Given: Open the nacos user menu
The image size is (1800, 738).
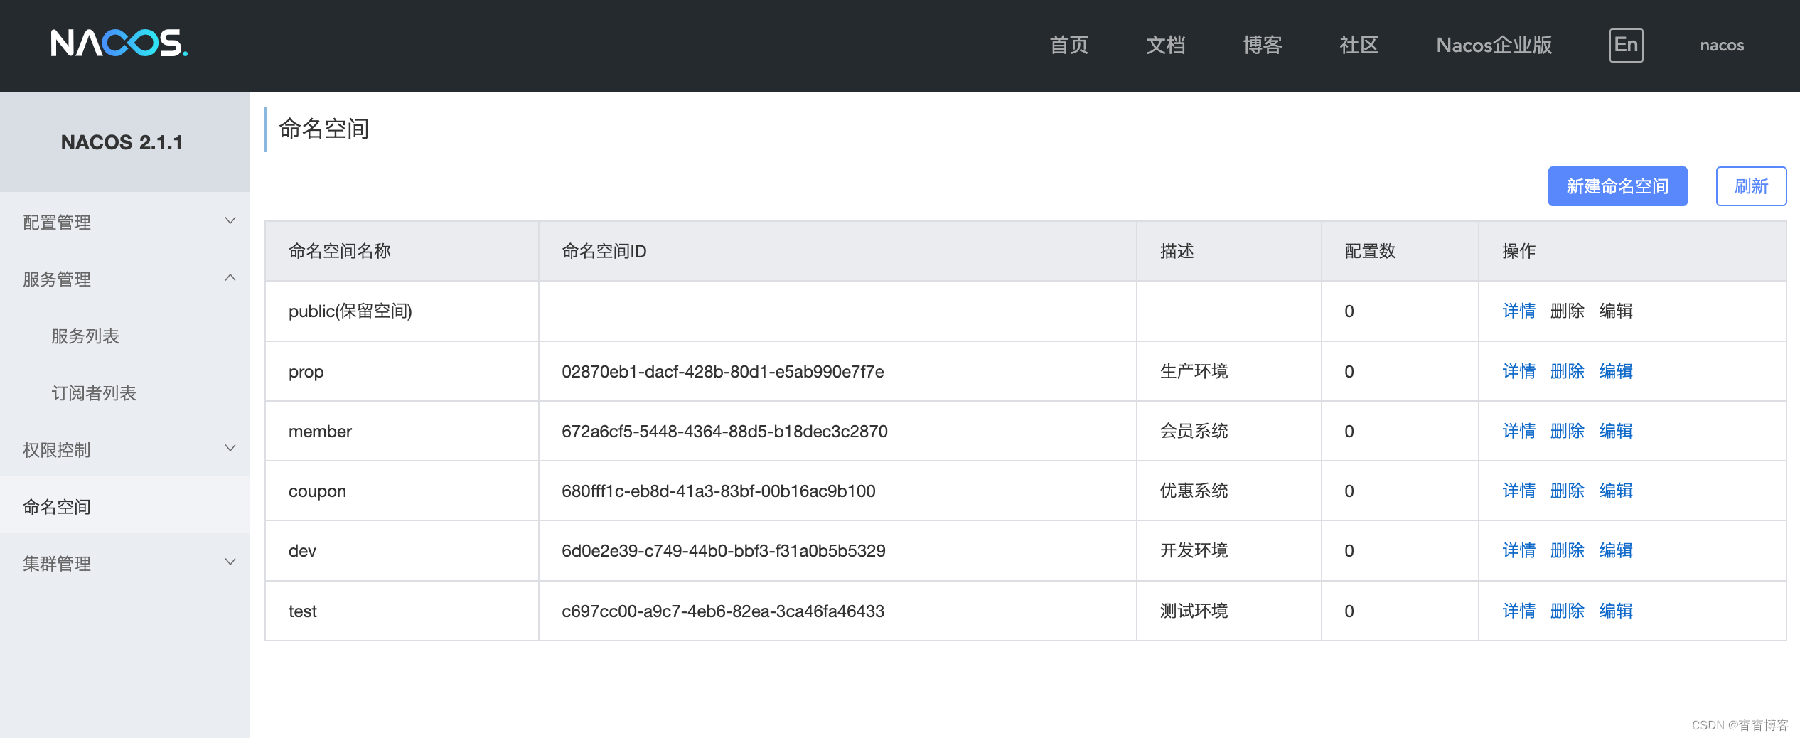Looking at the screenshot, I should pos(1722,45).
